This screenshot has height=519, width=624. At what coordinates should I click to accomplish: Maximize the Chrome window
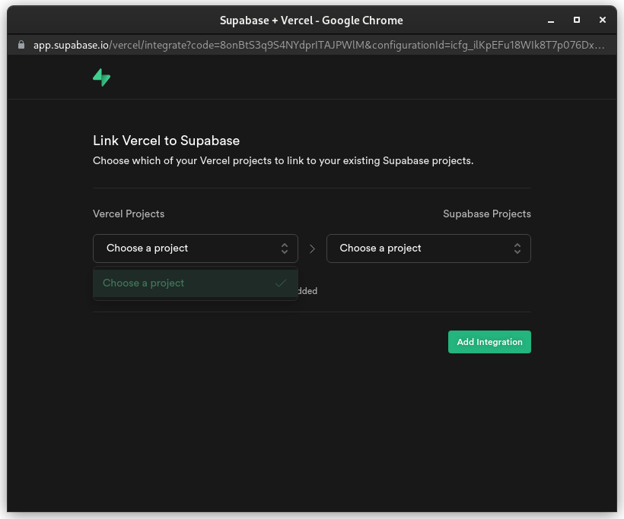[577, 20]
